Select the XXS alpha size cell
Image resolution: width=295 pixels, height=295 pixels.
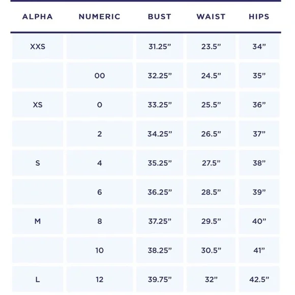38,46
